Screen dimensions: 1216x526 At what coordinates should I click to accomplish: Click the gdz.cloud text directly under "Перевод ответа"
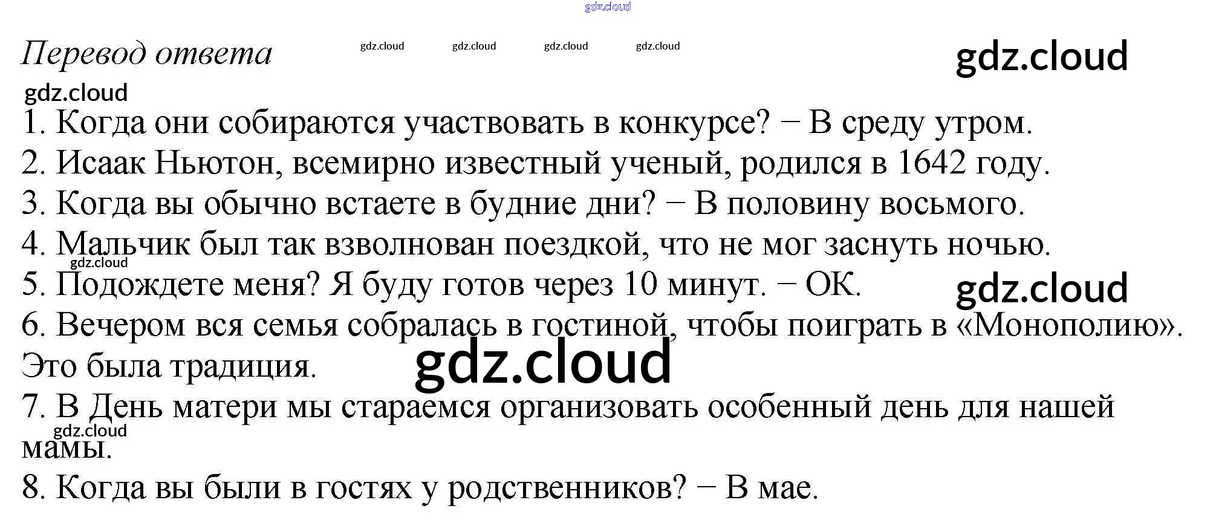(76, 93)
